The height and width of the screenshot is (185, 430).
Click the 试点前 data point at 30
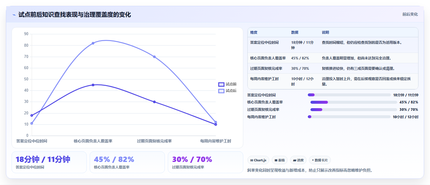click(154, 102)
